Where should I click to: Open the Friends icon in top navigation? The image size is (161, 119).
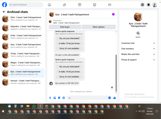tap(64, 5)
